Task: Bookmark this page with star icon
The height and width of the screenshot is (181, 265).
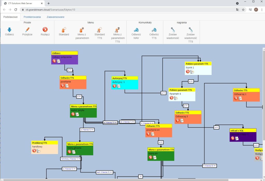Action: pos(243,10)
